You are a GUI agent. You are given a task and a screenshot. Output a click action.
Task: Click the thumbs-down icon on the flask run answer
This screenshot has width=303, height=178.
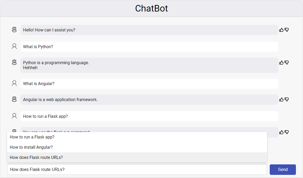[x=286, y=132]
